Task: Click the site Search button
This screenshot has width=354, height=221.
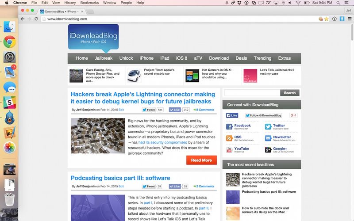Action: [290, 93]
